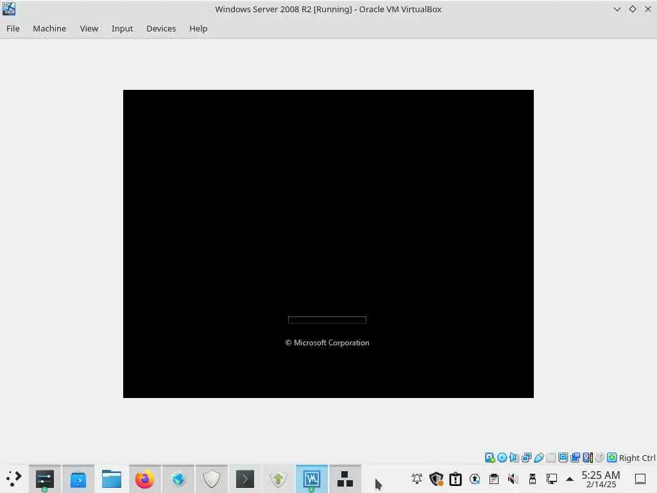Open the View menu
Screen dimensions: 657x493
pos(89,28)
